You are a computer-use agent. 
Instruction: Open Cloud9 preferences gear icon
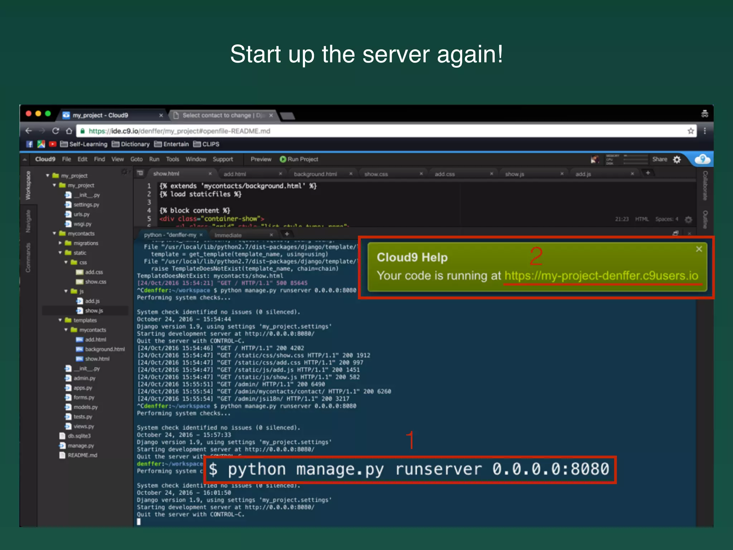(x=677, y=159)
